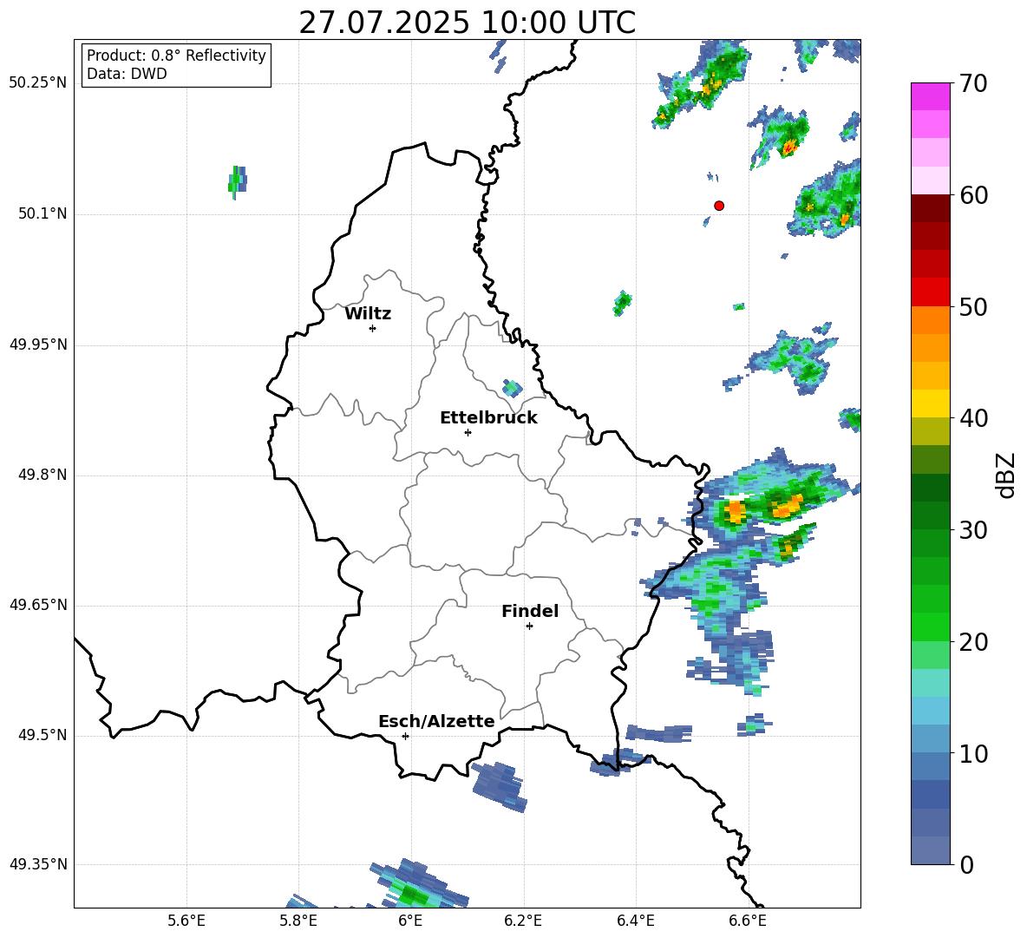
Task: Click the small radar echo northeast of Ettelbruck
Action: point(512,388)
